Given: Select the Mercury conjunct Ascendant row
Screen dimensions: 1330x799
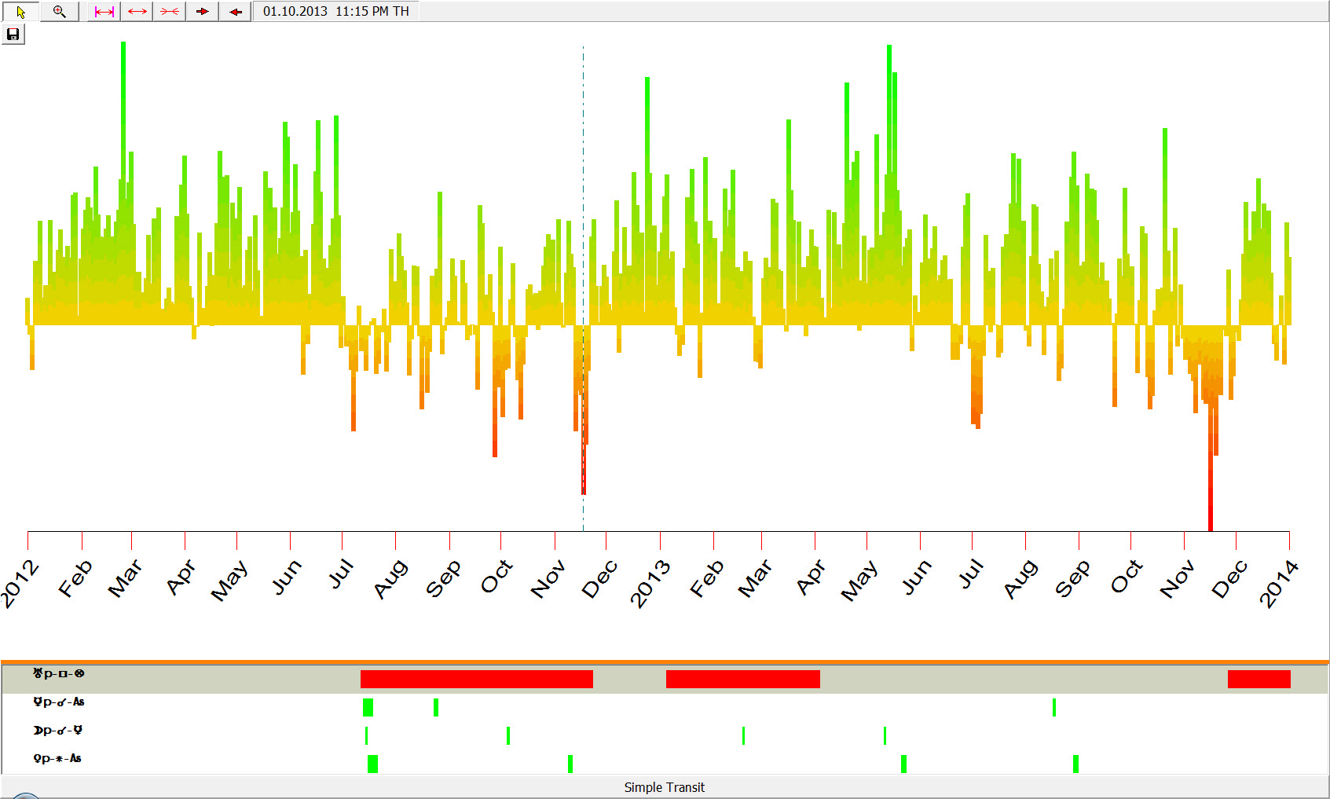Looking at the screenshot, I should click(59, 702).
